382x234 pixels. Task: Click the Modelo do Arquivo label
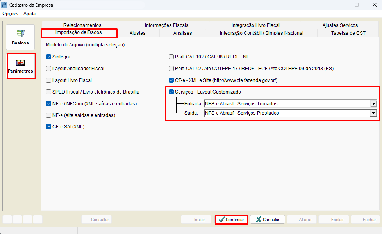(x=86, y=45)
